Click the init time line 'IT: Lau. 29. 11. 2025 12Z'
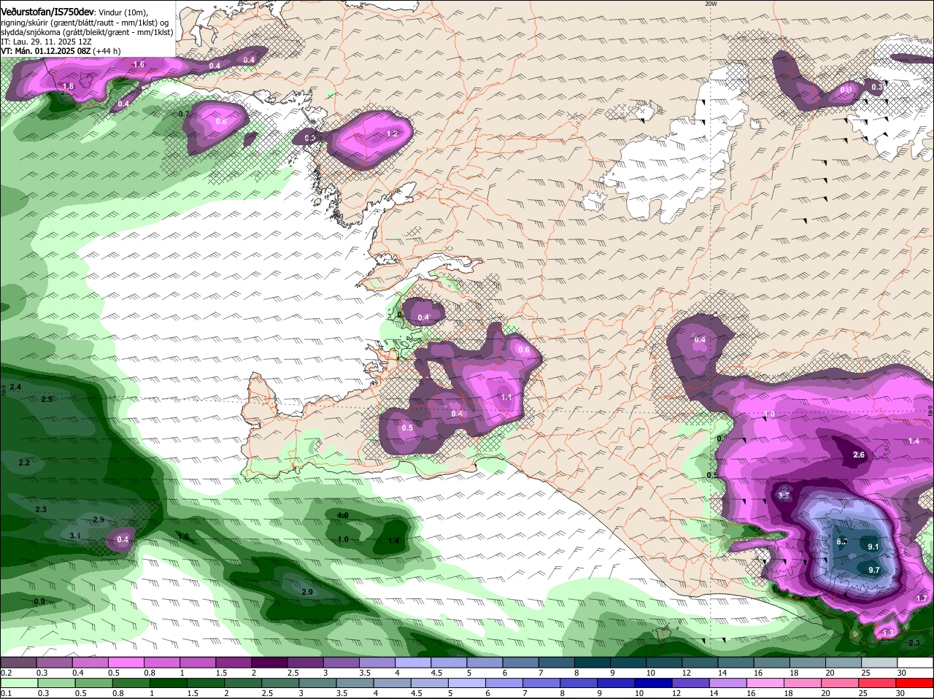Screen dimensions: 934x699 (46, 42)
